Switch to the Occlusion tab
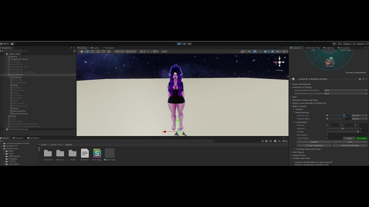Viewport: 369px width, 207px height. [343, 48]
